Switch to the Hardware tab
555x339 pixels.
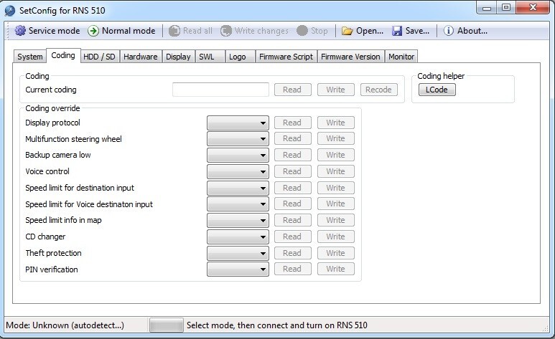pos(141,57)
